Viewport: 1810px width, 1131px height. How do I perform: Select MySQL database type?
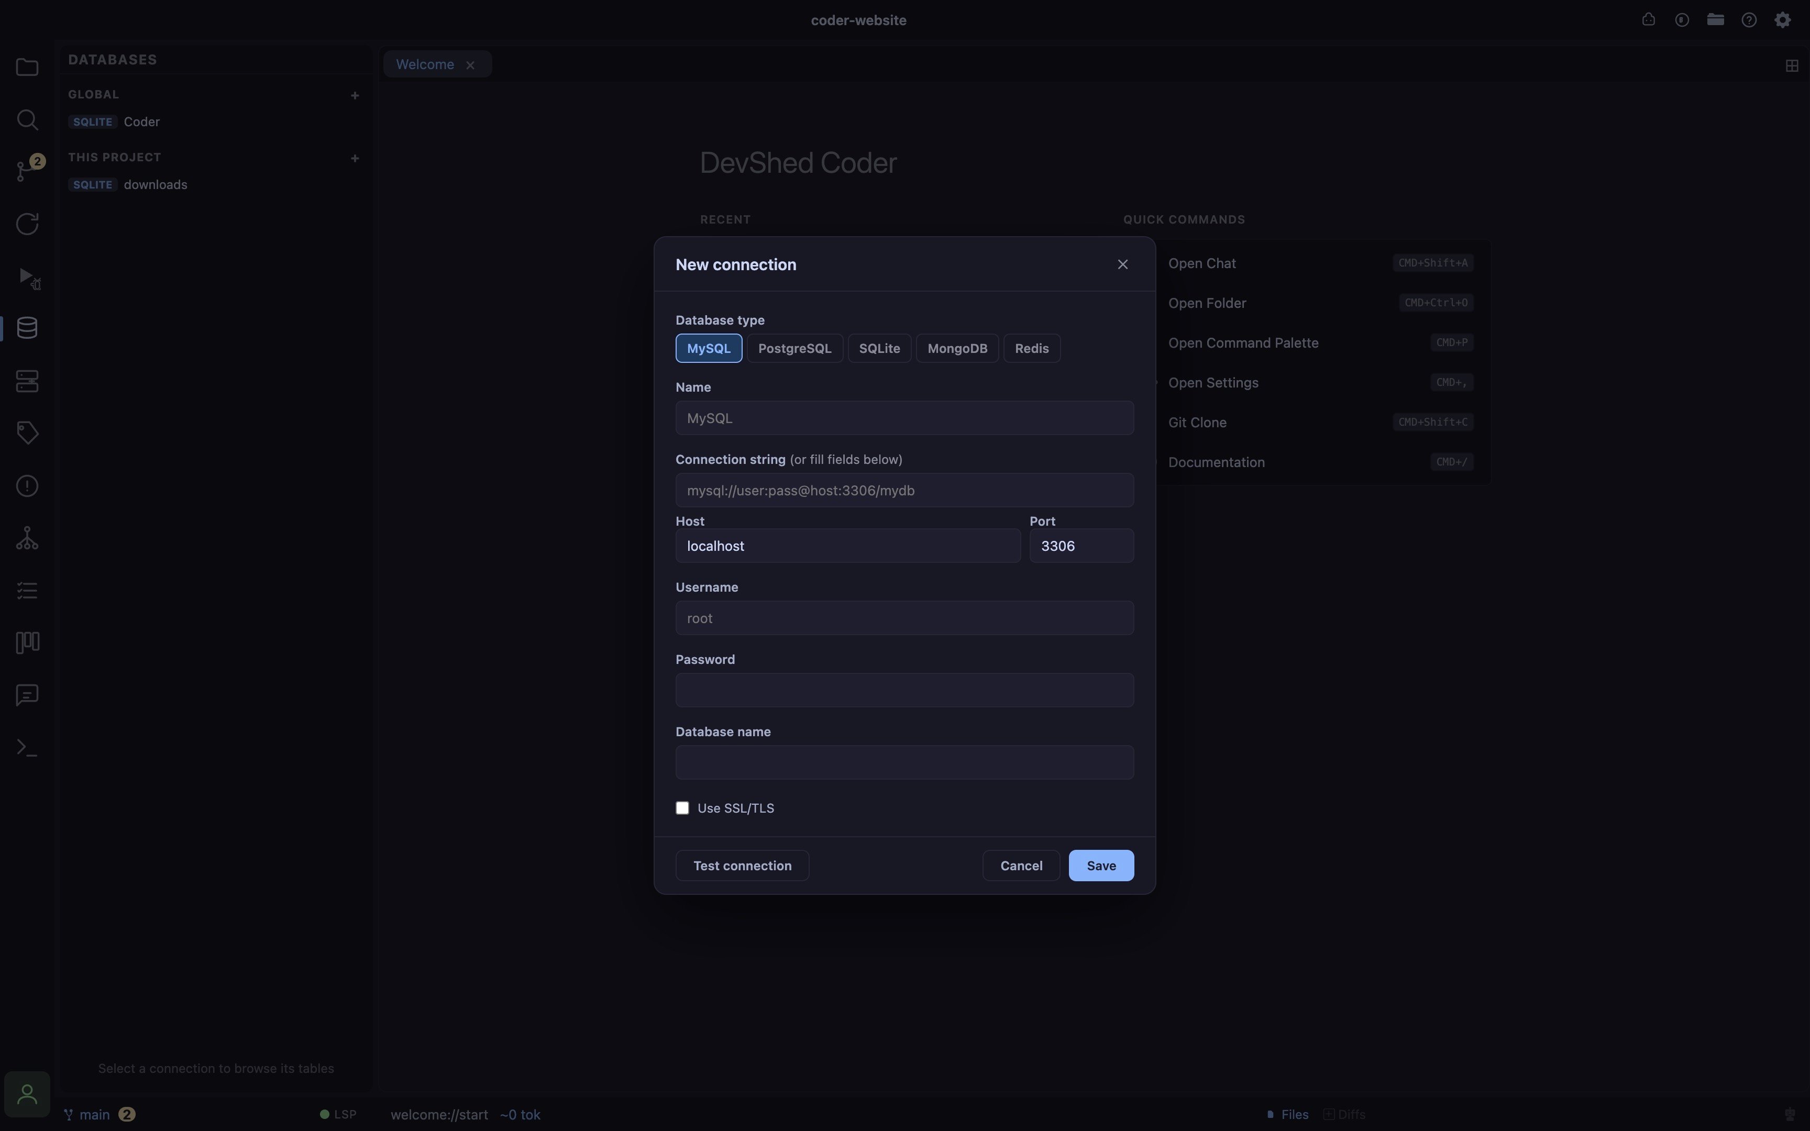coord(708,349)
